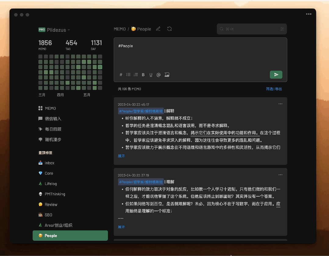Open the window's three-dot menu at top right
329x256 pixels.
pos(309,14)
